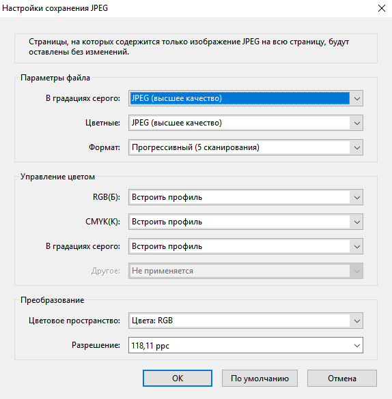
Task: Click the Формат chevron arrow
Action: [x=357, y=147]
